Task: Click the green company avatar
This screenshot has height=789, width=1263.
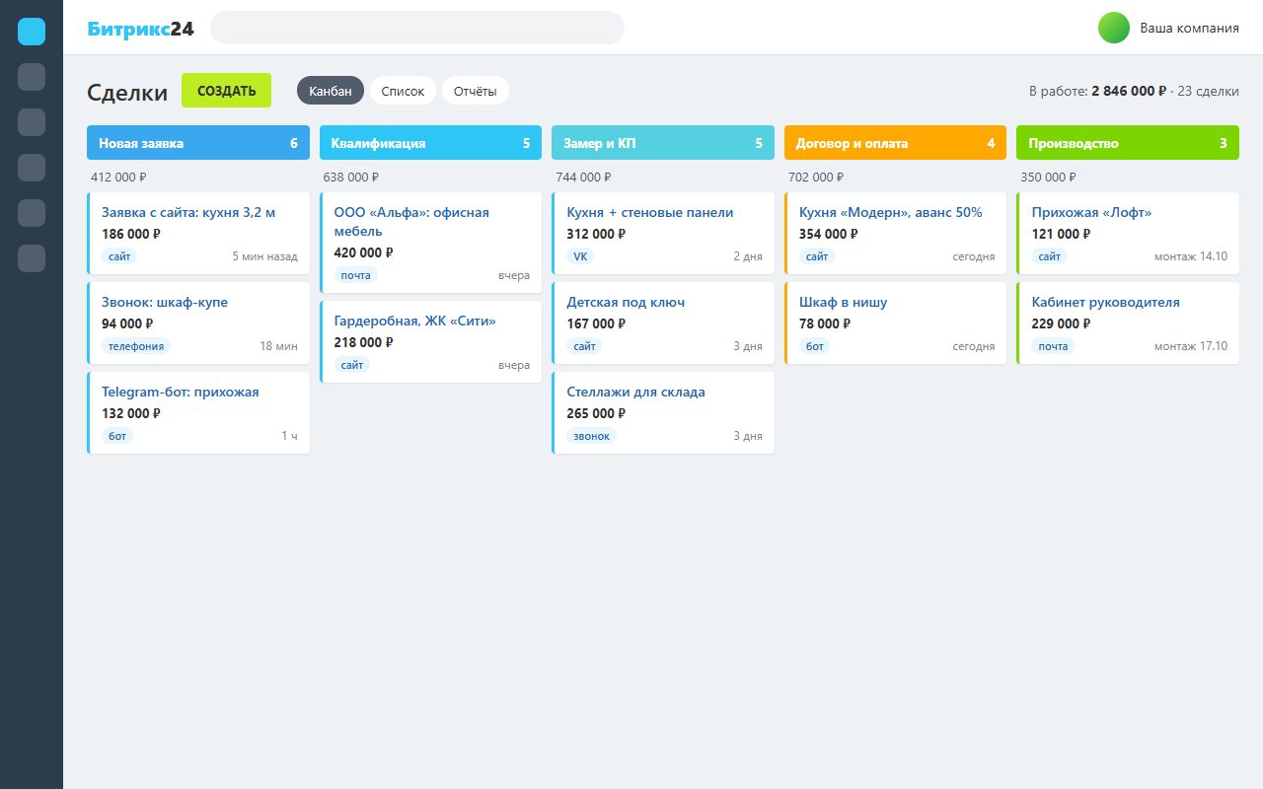Action: coord(1114,28)
